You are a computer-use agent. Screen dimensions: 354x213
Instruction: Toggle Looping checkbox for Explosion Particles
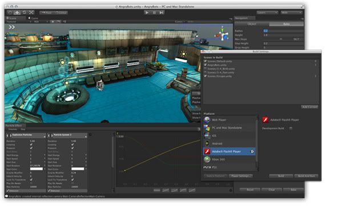(x=31, y=144)
